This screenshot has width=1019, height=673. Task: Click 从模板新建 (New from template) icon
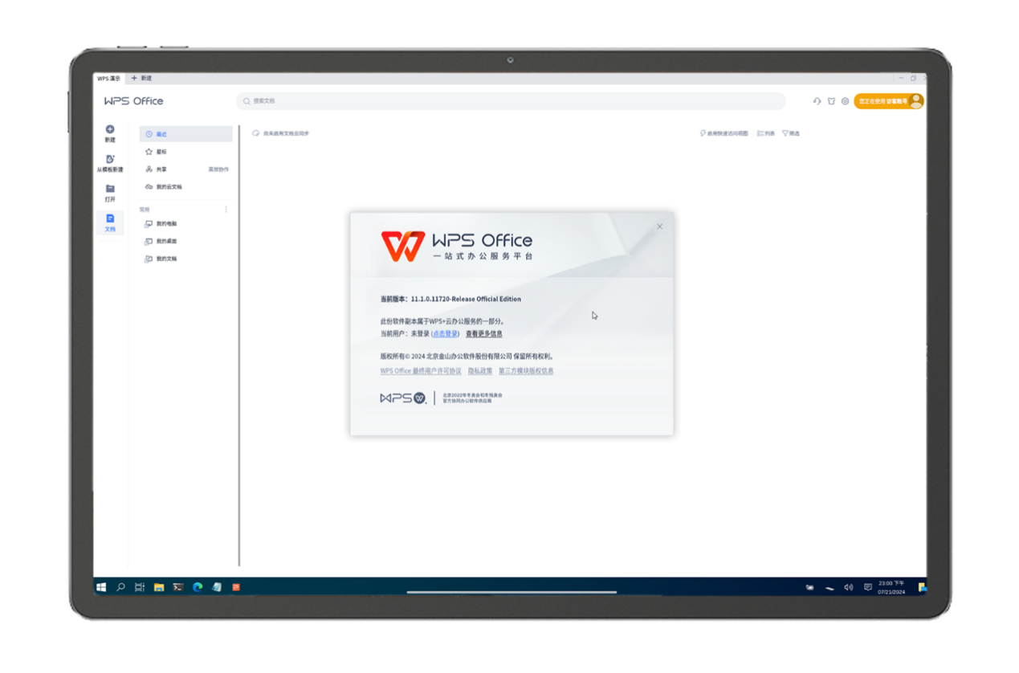[110, 160]
